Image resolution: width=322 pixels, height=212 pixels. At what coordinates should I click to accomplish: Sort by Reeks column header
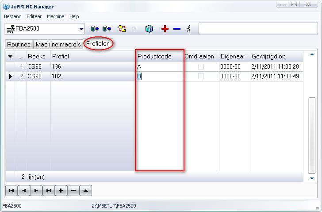(38, 57)
